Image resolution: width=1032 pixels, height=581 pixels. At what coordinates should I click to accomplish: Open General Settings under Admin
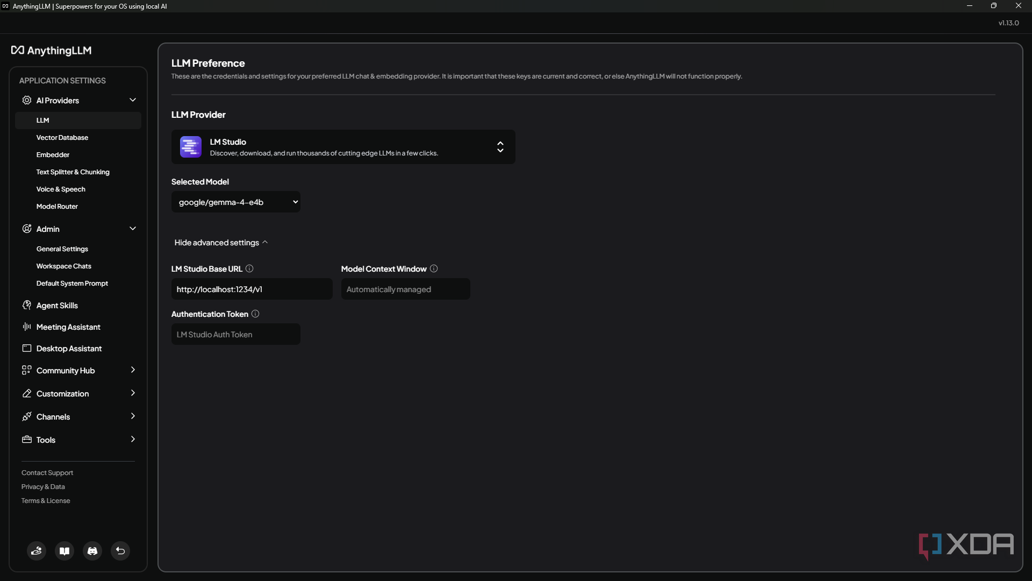(62, 249)
